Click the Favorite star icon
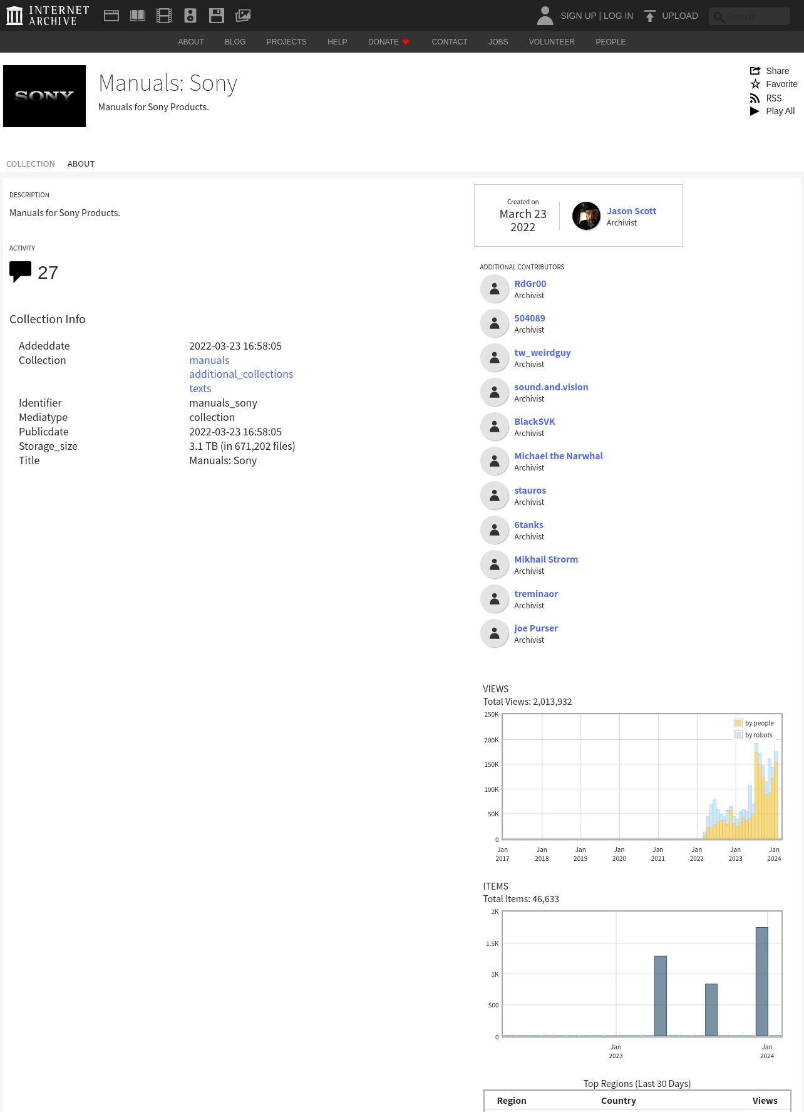Screen dimensions: 804x1112 (x=755, y=84)
